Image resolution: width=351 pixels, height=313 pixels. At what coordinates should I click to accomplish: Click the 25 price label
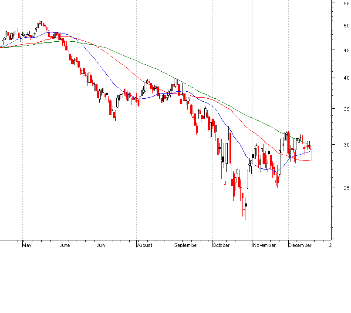click(347, 188)
